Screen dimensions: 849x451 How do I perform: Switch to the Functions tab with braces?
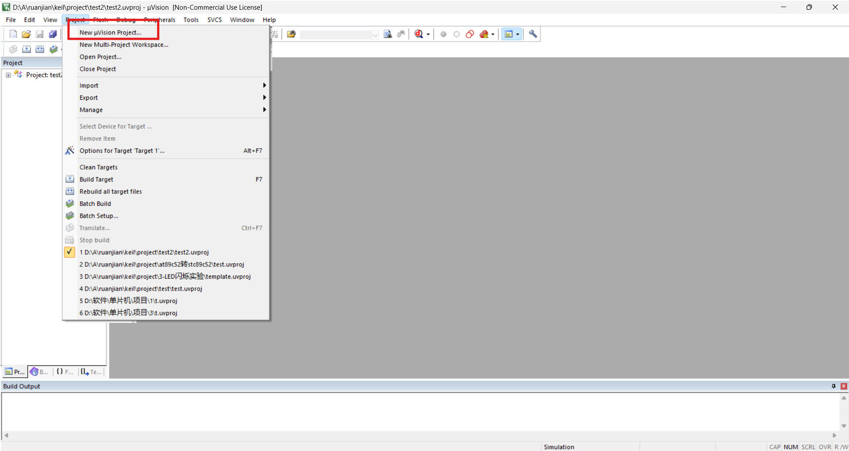[65, 372]
